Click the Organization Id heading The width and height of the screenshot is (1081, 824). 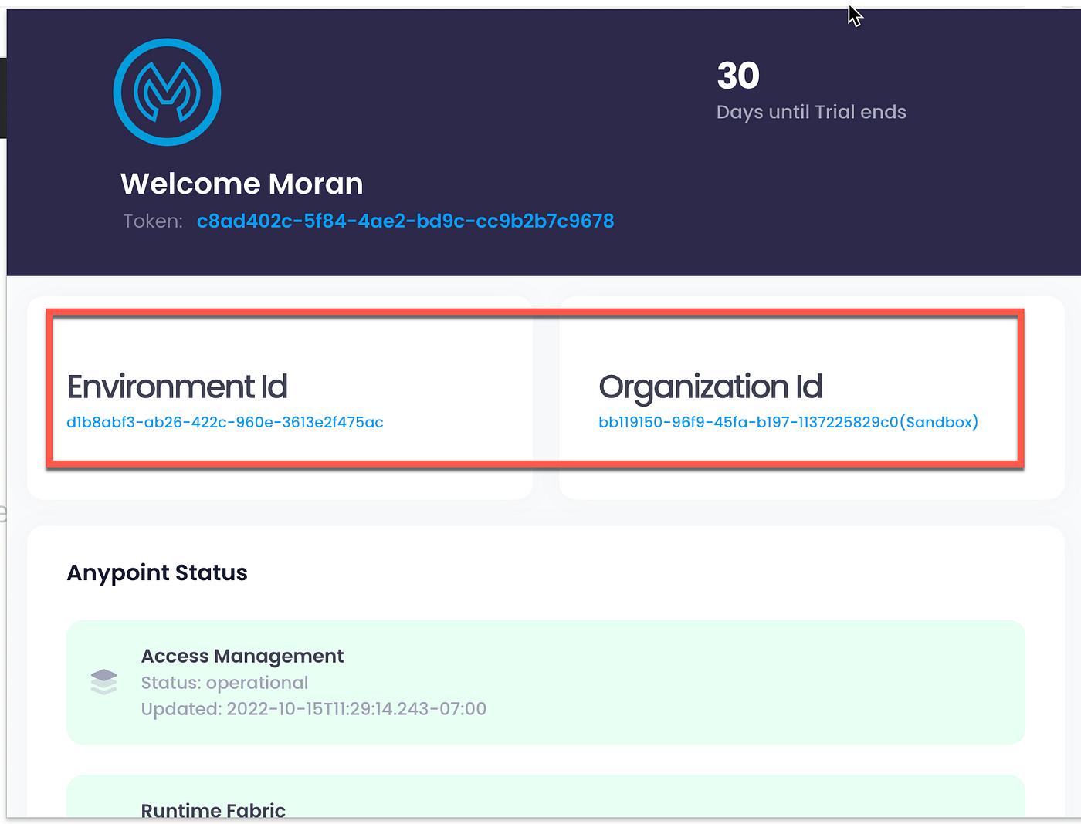point(710,387)
